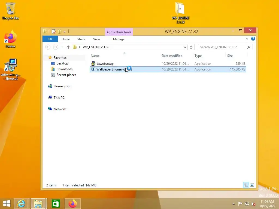This screenshot has width=279, height=209.
Task: Click the Forward navigation arrow
Action: 56,47
